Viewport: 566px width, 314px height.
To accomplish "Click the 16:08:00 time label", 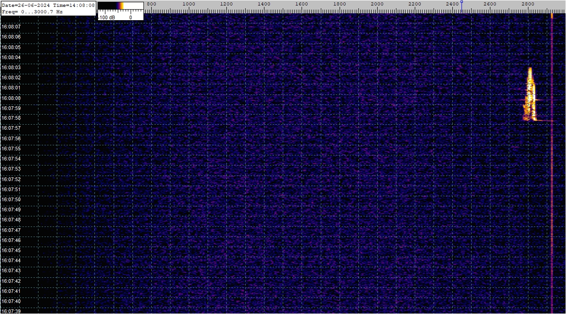I will [11, 98].
